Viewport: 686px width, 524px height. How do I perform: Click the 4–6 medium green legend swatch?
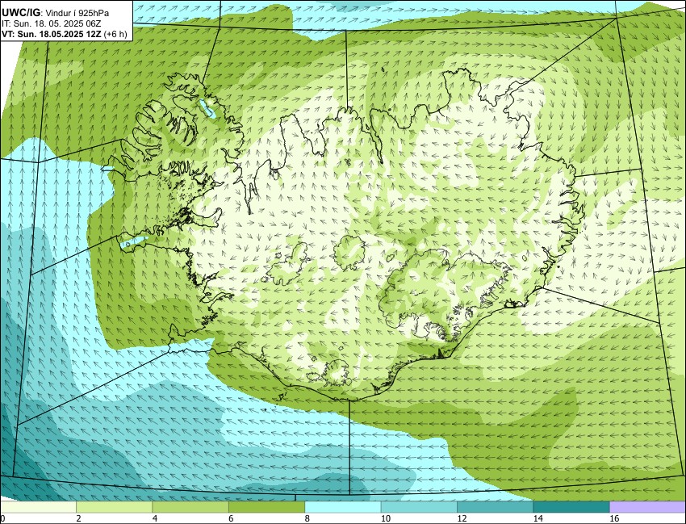pos(190,507)
